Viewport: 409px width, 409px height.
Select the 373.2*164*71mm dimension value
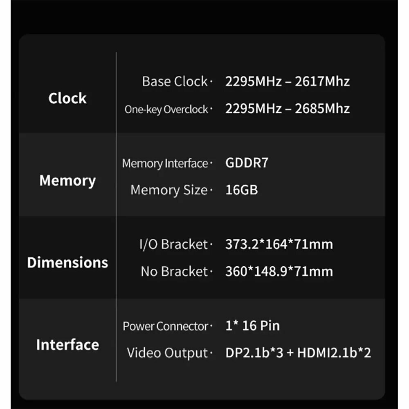pyautogui.click(x=279, y=245)
